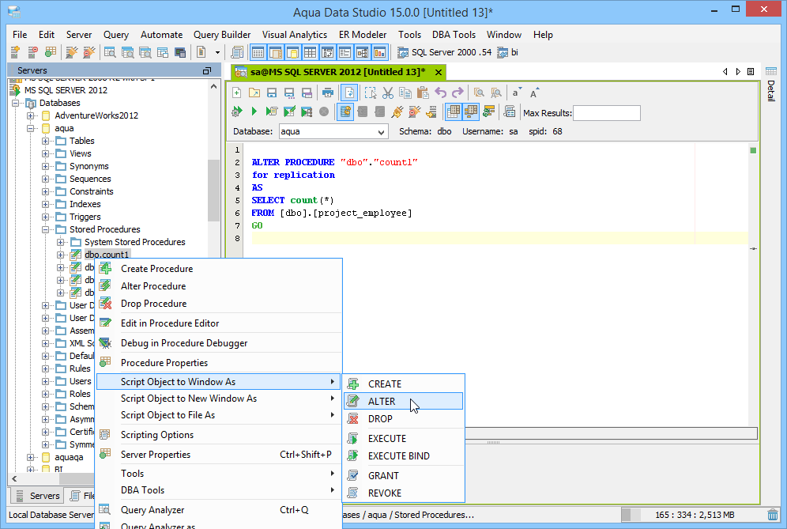Click the Disconnect Server plug icon in main toolbar
Viewport: 787px width, 529px height.
[x=88, y=52]
